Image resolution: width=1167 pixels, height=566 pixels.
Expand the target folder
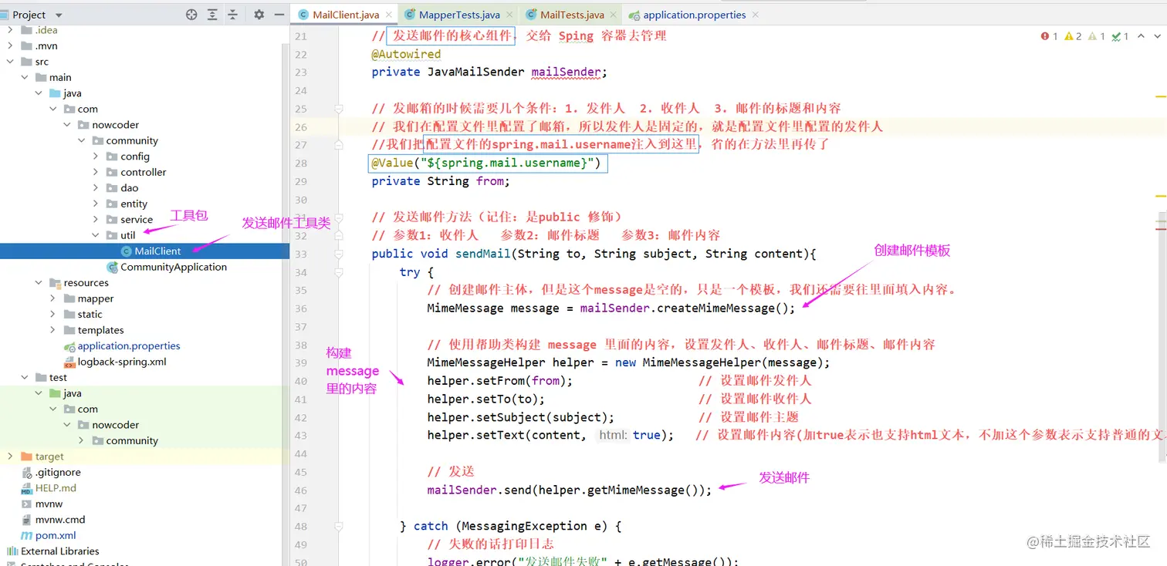[x=10, y=457]
